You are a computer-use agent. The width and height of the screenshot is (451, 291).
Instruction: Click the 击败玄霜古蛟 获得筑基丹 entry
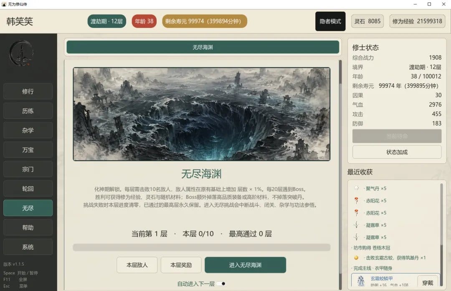(394, 258)
